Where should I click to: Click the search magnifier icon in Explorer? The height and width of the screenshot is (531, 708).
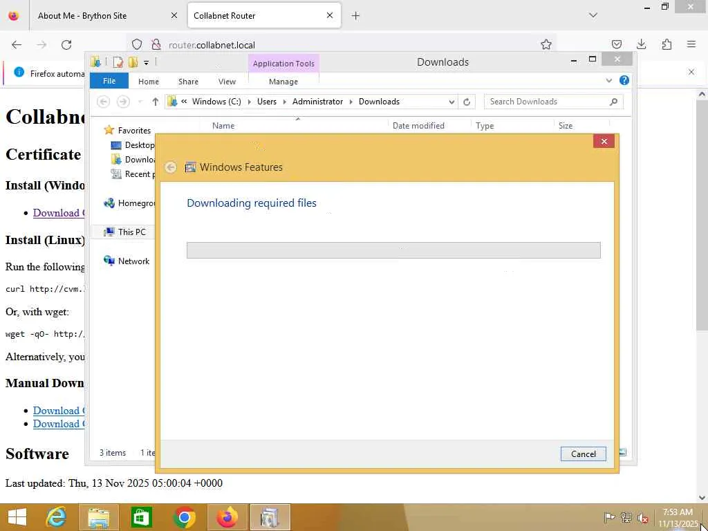point(613,102)
